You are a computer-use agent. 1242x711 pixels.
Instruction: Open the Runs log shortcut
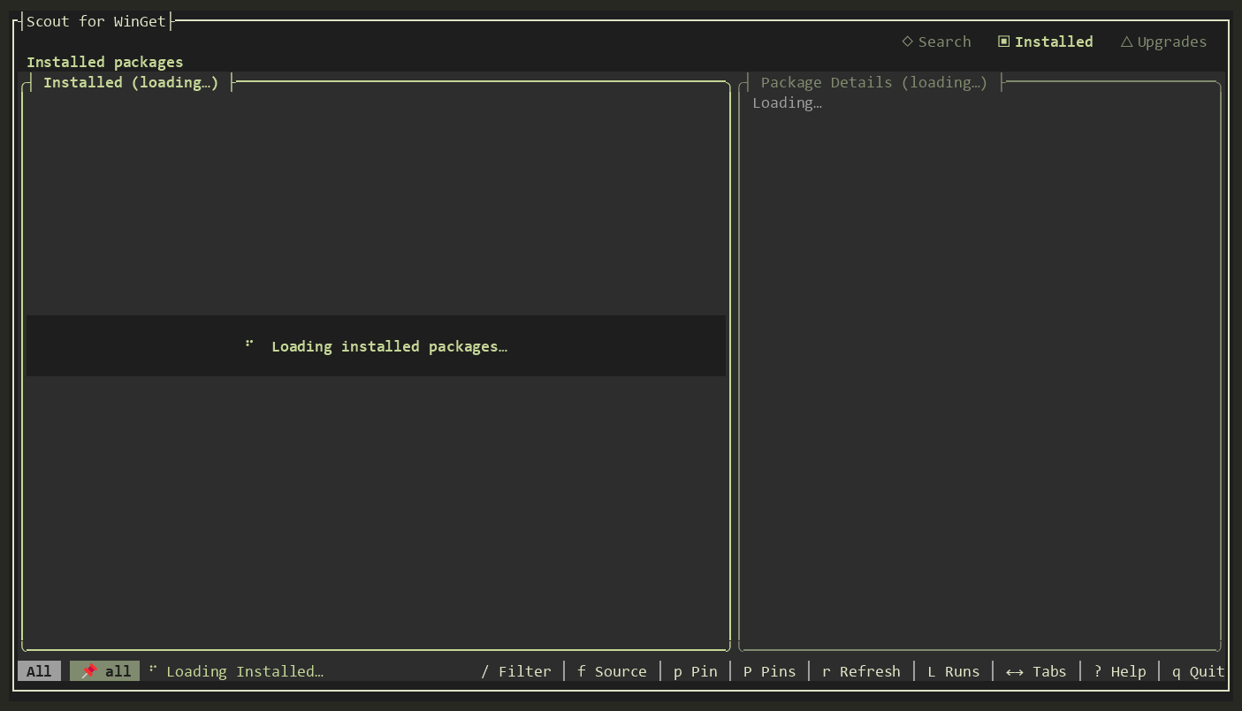953,671
